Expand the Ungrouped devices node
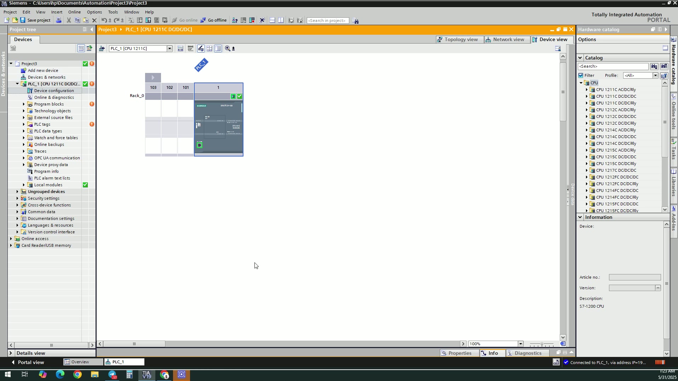This screenshot has height=381, width=678. point(17,192)
